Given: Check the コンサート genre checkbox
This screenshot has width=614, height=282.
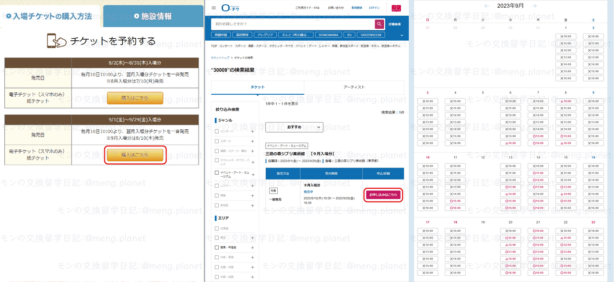Looking at the screenshot, I should point(217,131).
